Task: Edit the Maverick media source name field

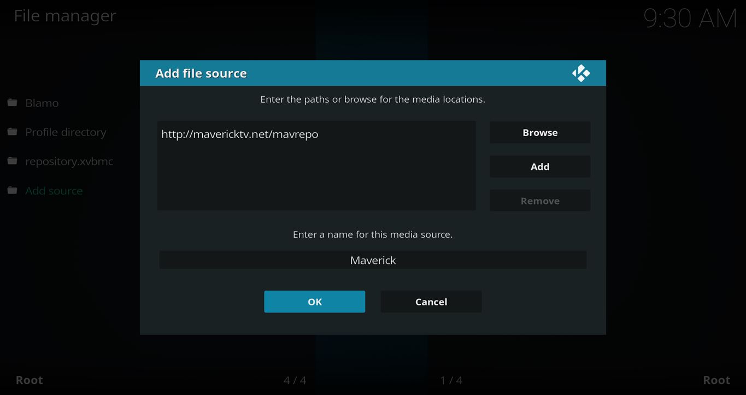Action: click(373, 260)
